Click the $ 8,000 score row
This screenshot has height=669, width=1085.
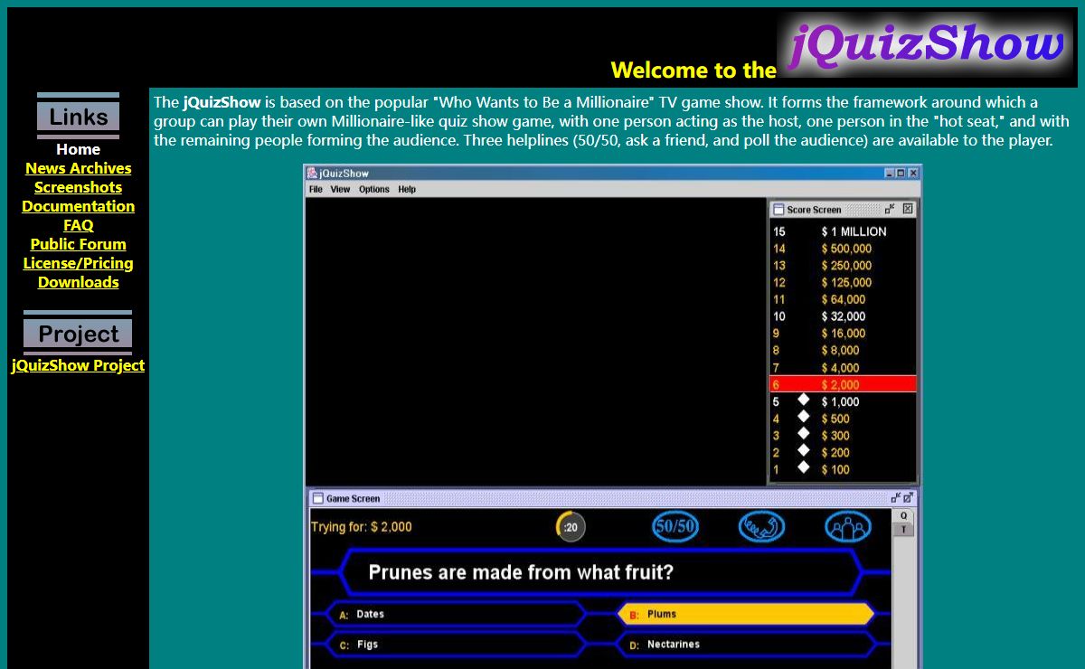843,350
